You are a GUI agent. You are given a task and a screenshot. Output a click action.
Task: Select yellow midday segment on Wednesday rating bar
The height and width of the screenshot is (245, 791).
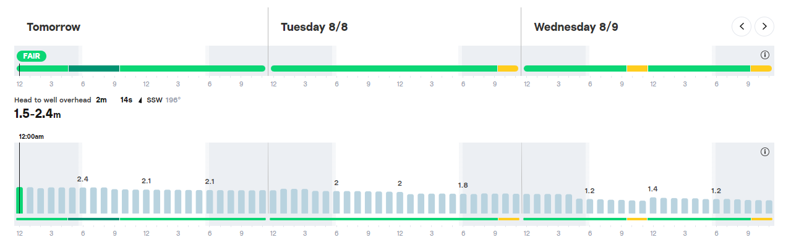[x=637, y=68]
